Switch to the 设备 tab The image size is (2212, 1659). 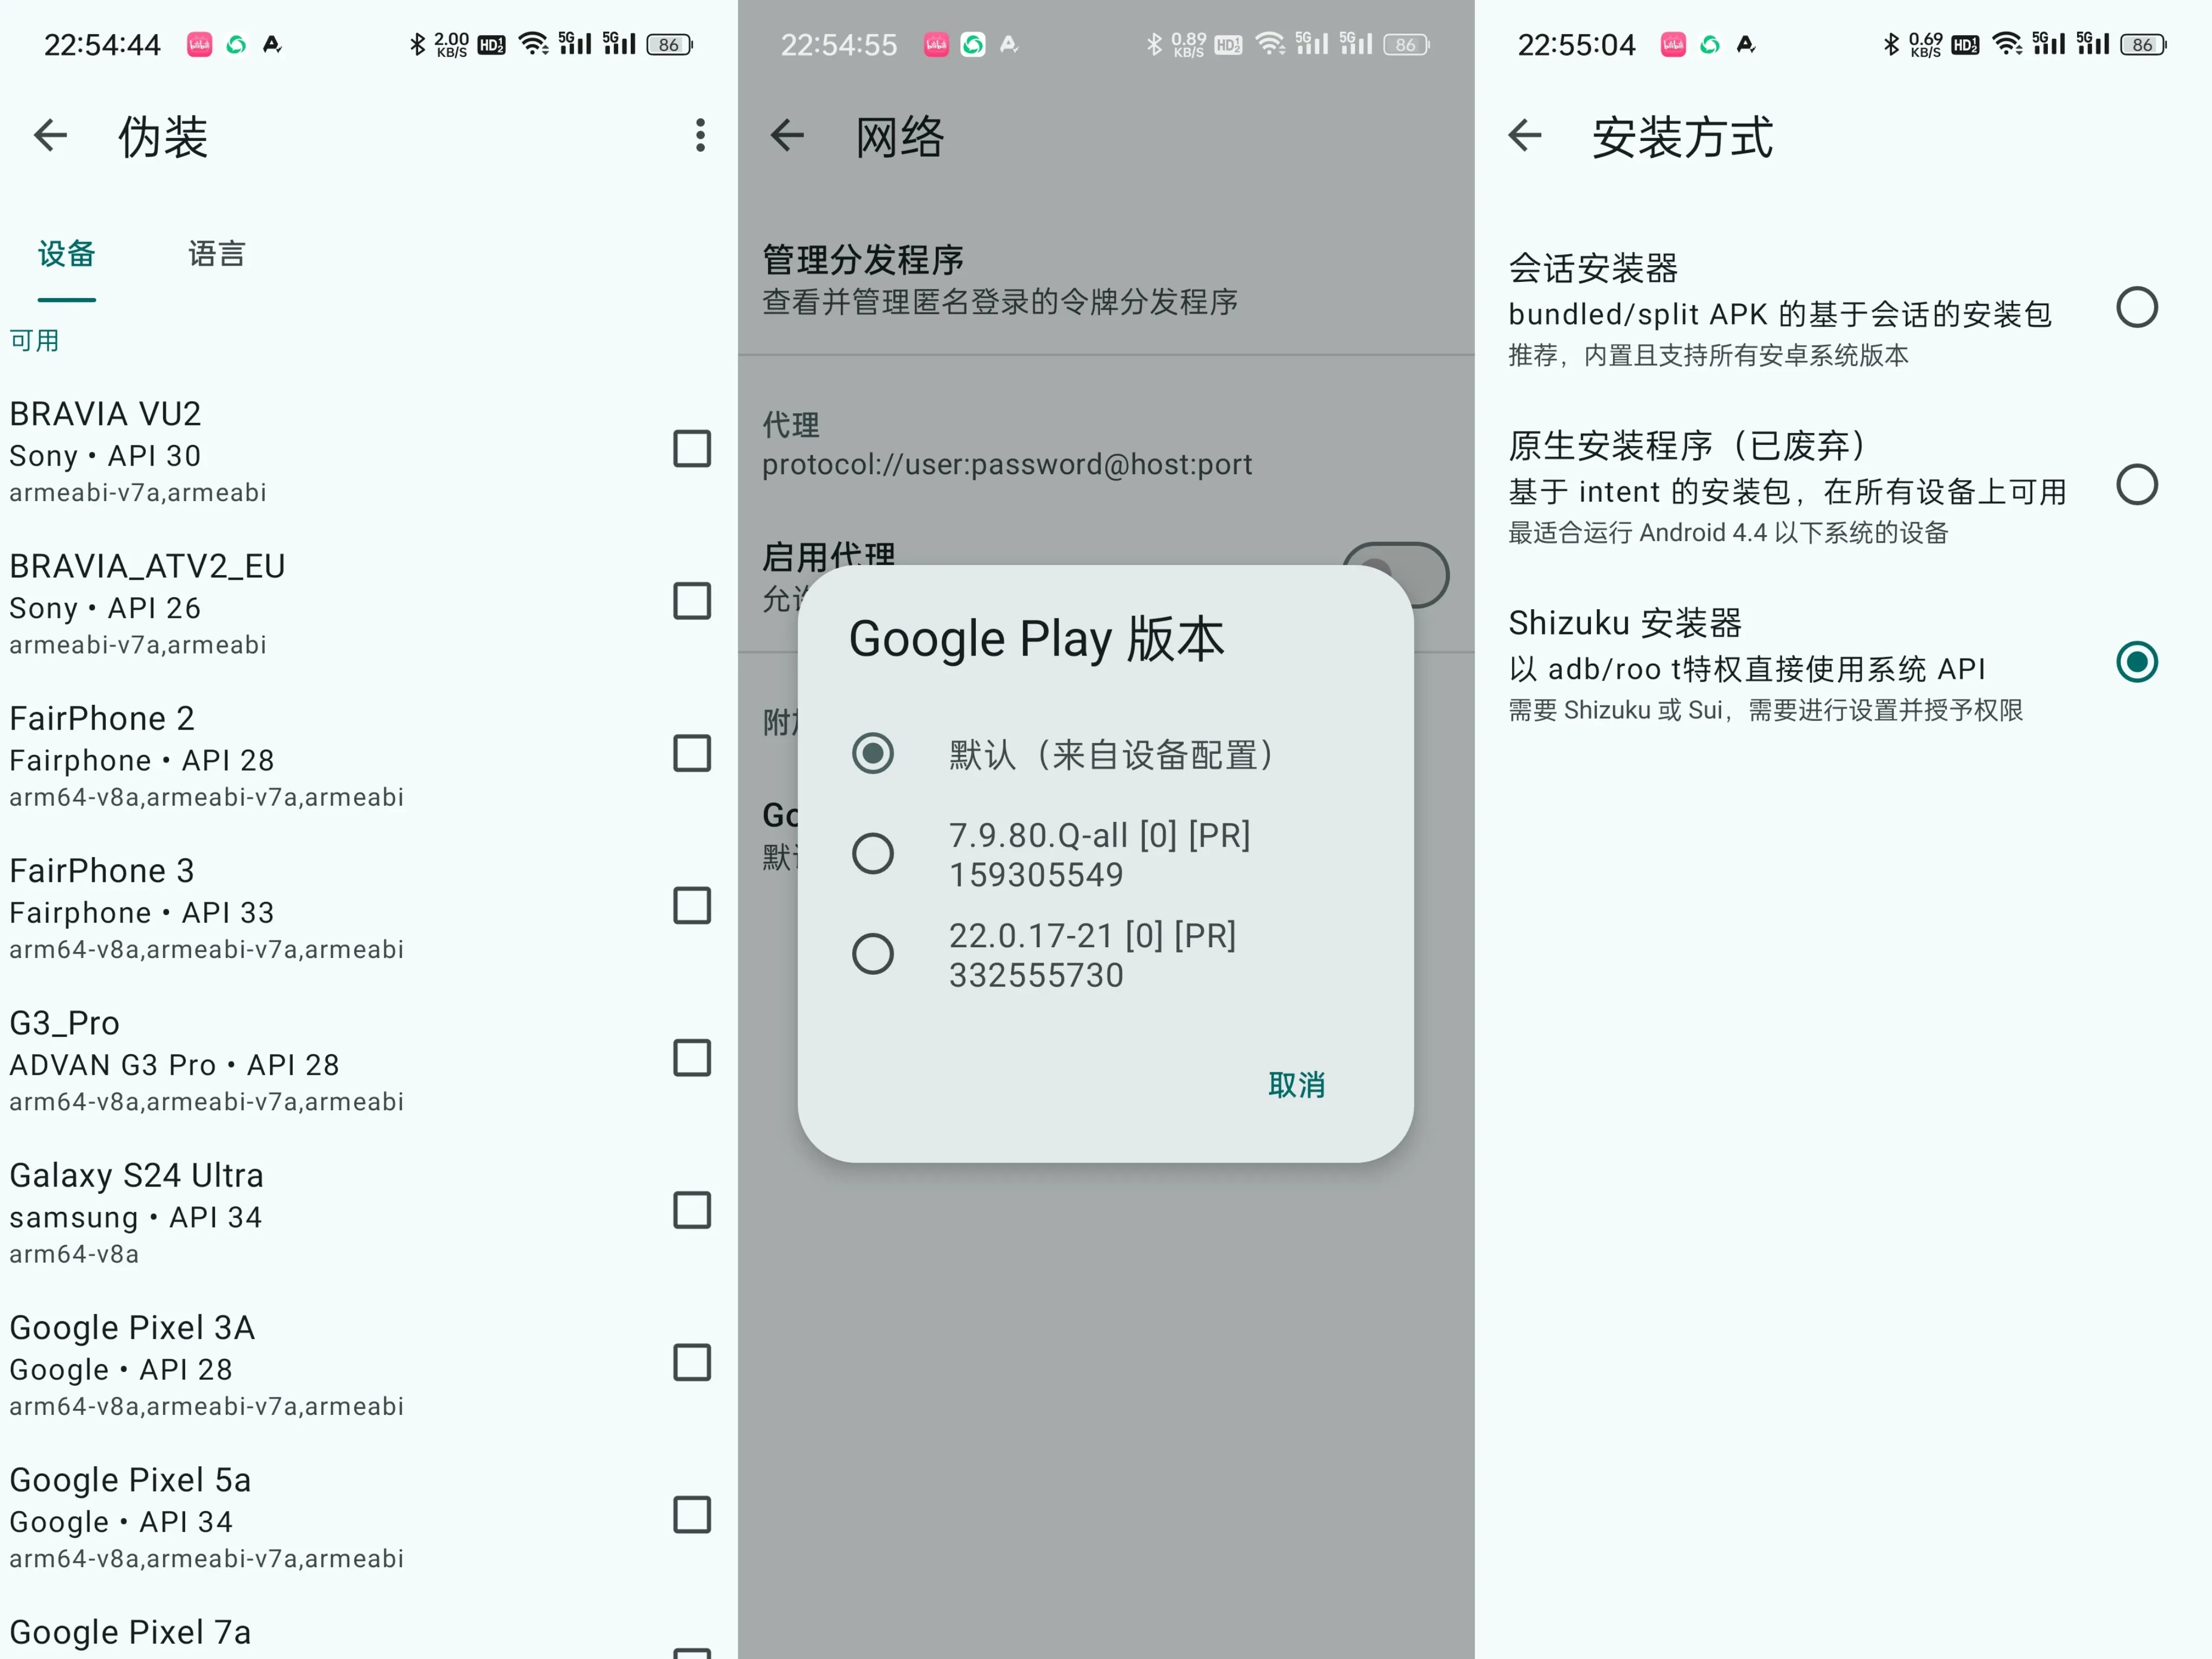[67, 254]
